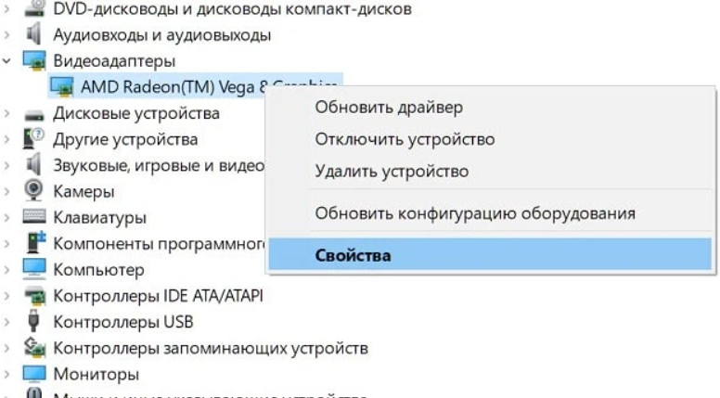Expand the Мониторы tree node
This screenshot has width=720, height=398.
(7, 374)
